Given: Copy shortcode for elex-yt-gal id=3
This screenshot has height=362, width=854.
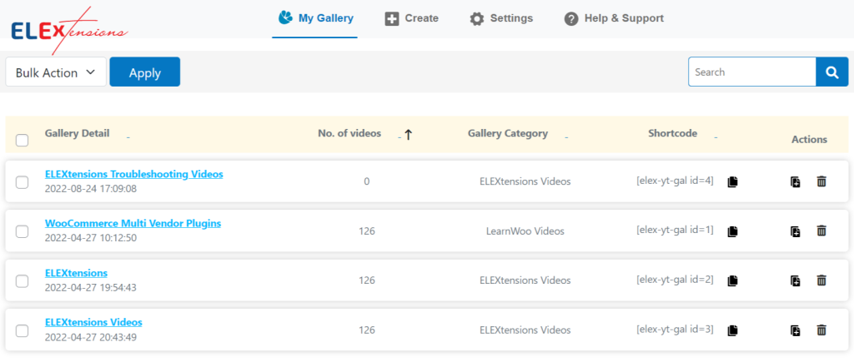Looking at the screenshot, I should tap(732, 330).
